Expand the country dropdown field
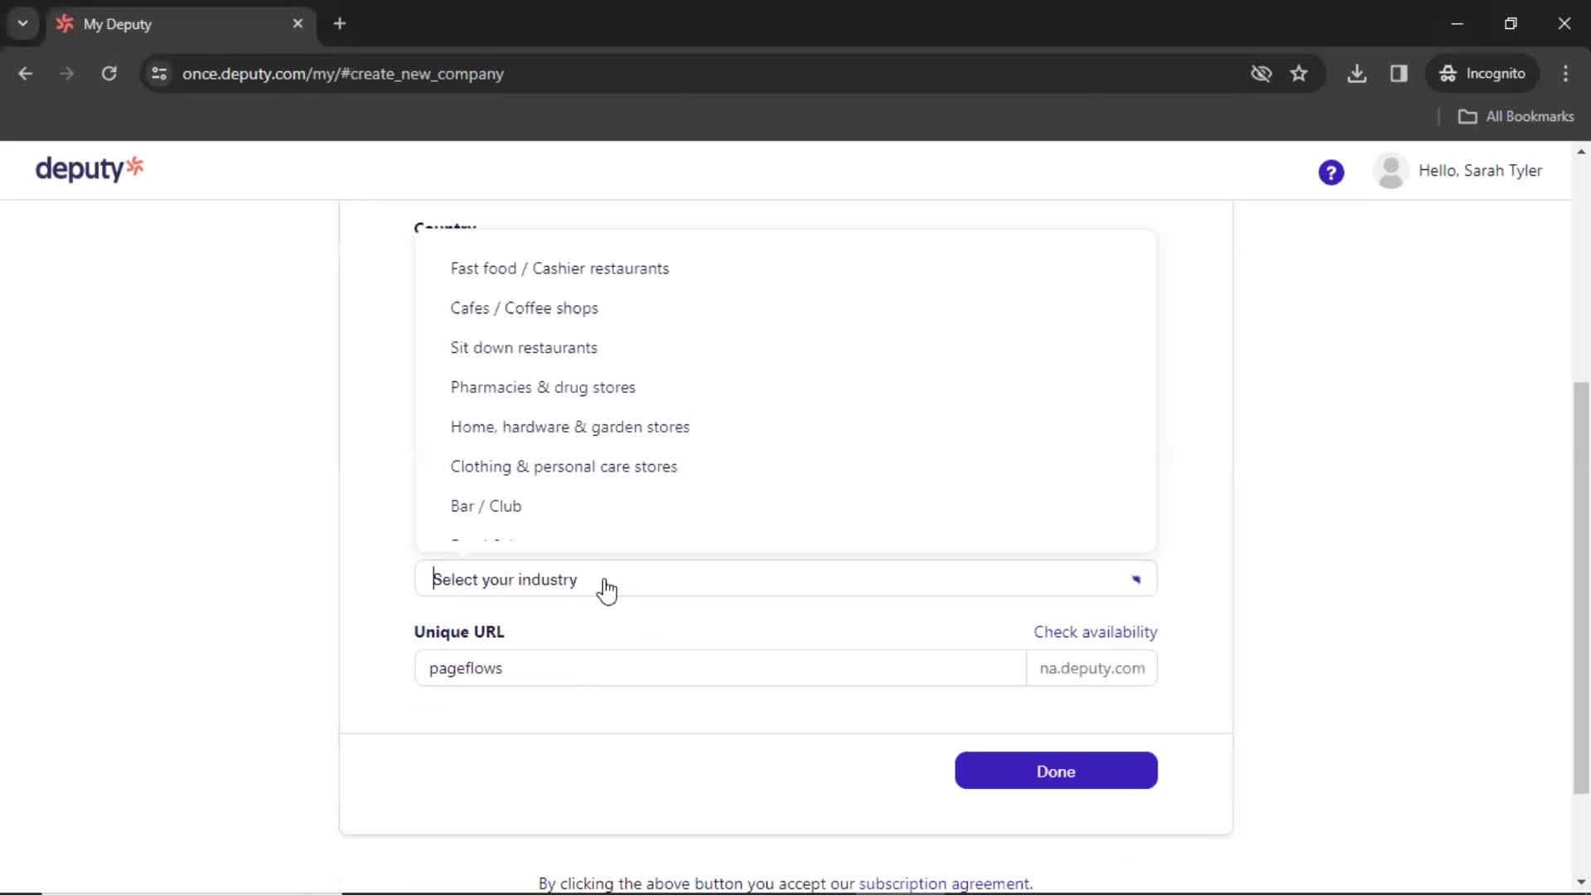 783,226
